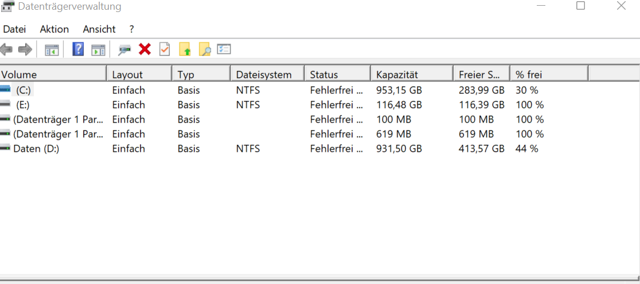Sort by Kapazität column header
640x284 pixels.
tap(411, 74)
